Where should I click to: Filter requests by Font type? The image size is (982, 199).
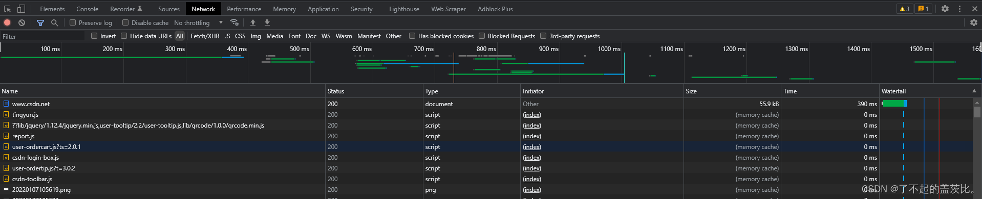[x=294, y=36]
